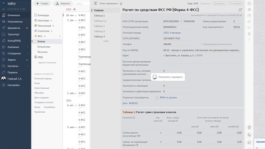Viewport: 265px width, 149px height.
Task: Switch to the Таблица 3 section
Action: [x=99, y=31]
